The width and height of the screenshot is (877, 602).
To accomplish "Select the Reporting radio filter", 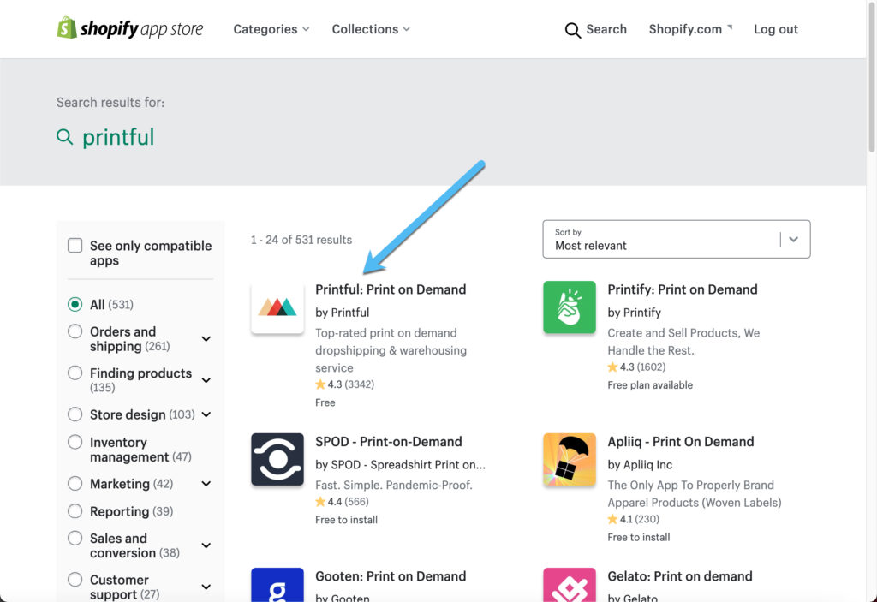I will tap(75, 511).
